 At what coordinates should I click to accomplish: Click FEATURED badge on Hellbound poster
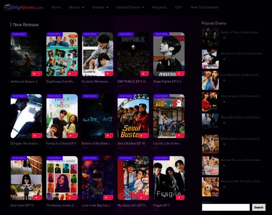point(19,34)
